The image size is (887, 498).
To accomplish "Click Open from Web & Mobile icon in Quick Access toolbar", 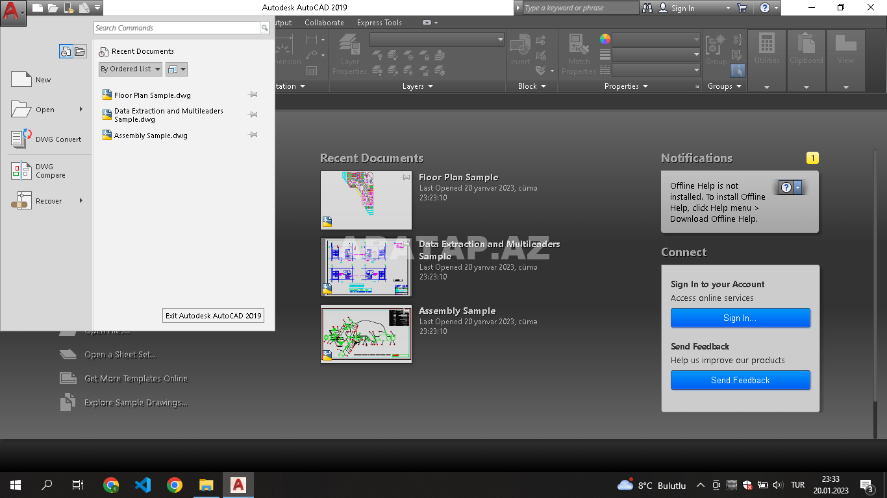I will (68, 8).
